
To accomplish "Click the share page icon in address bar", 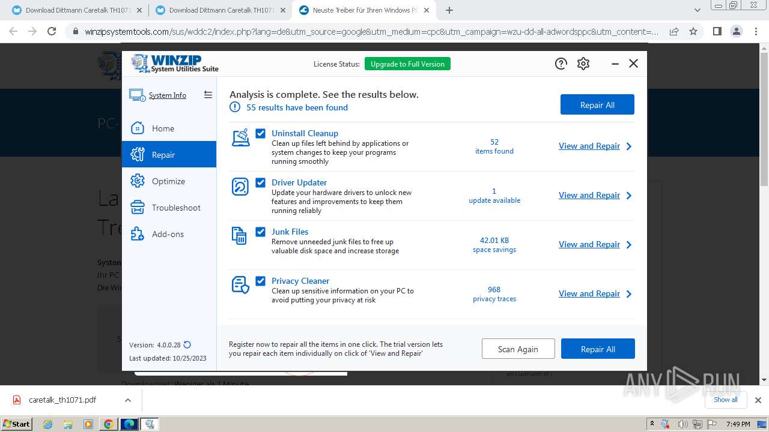I will coord(674,32).
